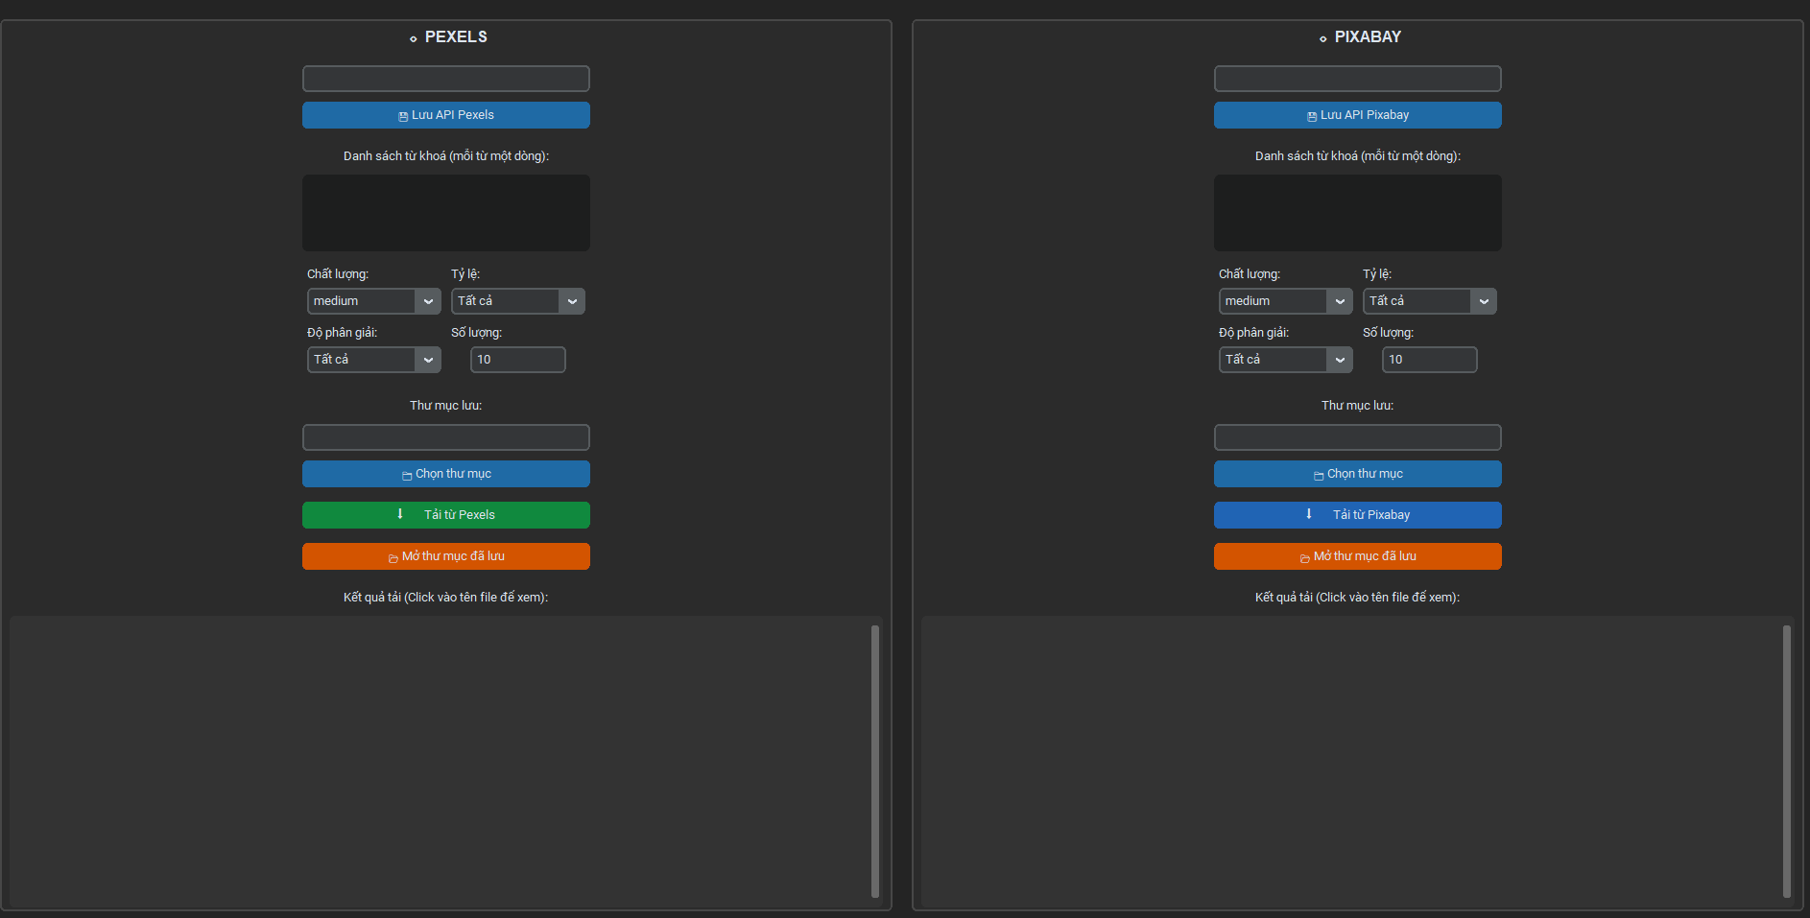Click the download arrow icon for Pixabay
Screen dimensions: 1810x918
[x=1309, y=514]
